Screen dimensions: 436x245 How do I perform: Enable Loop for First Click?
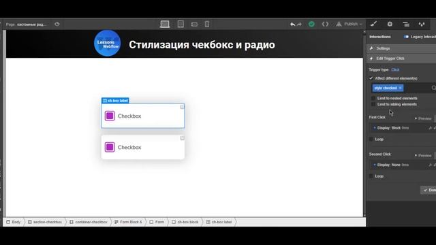coord(371,139)
